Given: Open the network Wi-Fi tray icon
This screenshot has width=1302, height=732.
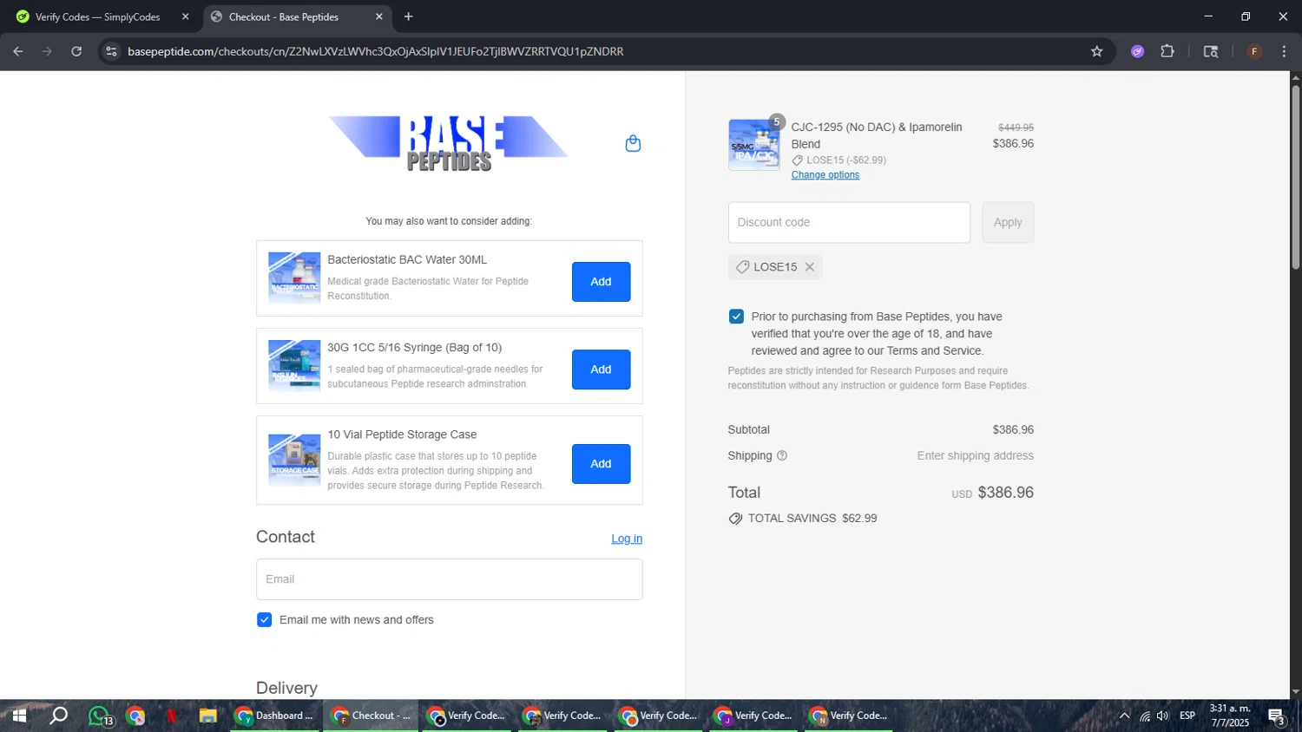Looking at the screenshot, I should coord(1145,716).
